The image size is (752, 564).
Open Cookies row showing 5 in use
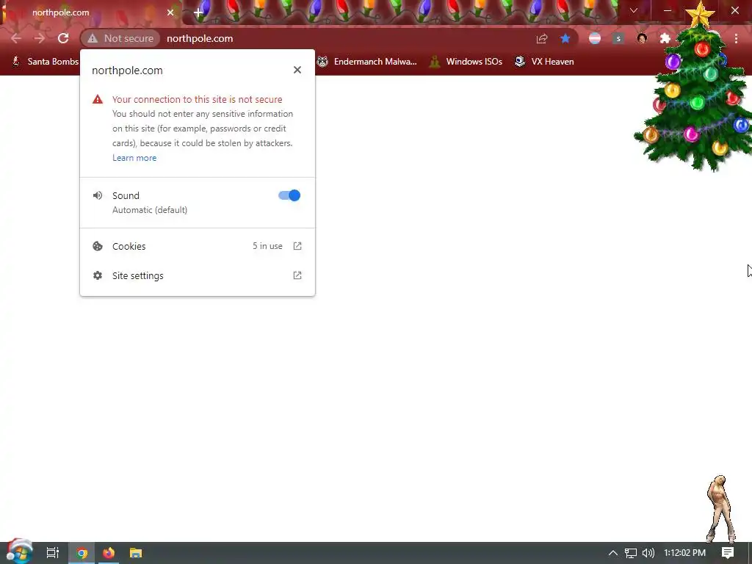tap(198, 246)
